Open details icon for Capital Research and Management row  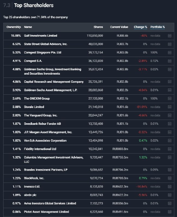pos(169,82)
